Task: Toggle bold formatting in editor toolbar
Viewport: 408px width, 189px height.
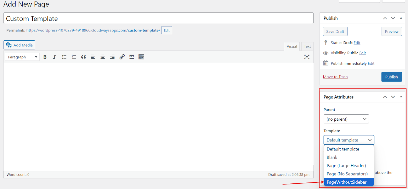Action: [45, 57]
